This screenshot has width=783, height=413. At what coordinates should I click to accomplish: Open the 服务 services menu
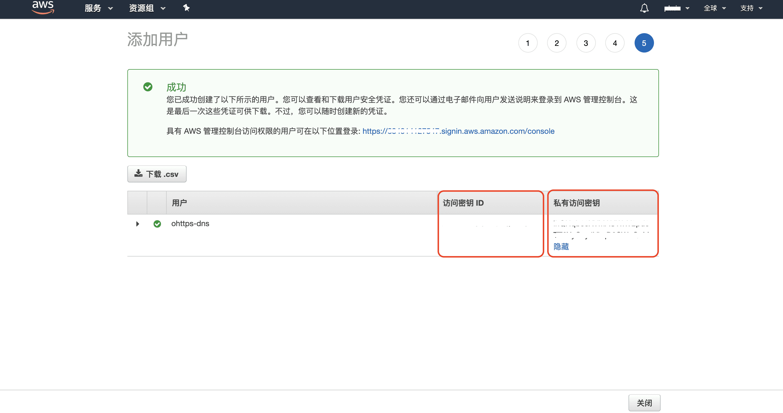pos(99,8)
